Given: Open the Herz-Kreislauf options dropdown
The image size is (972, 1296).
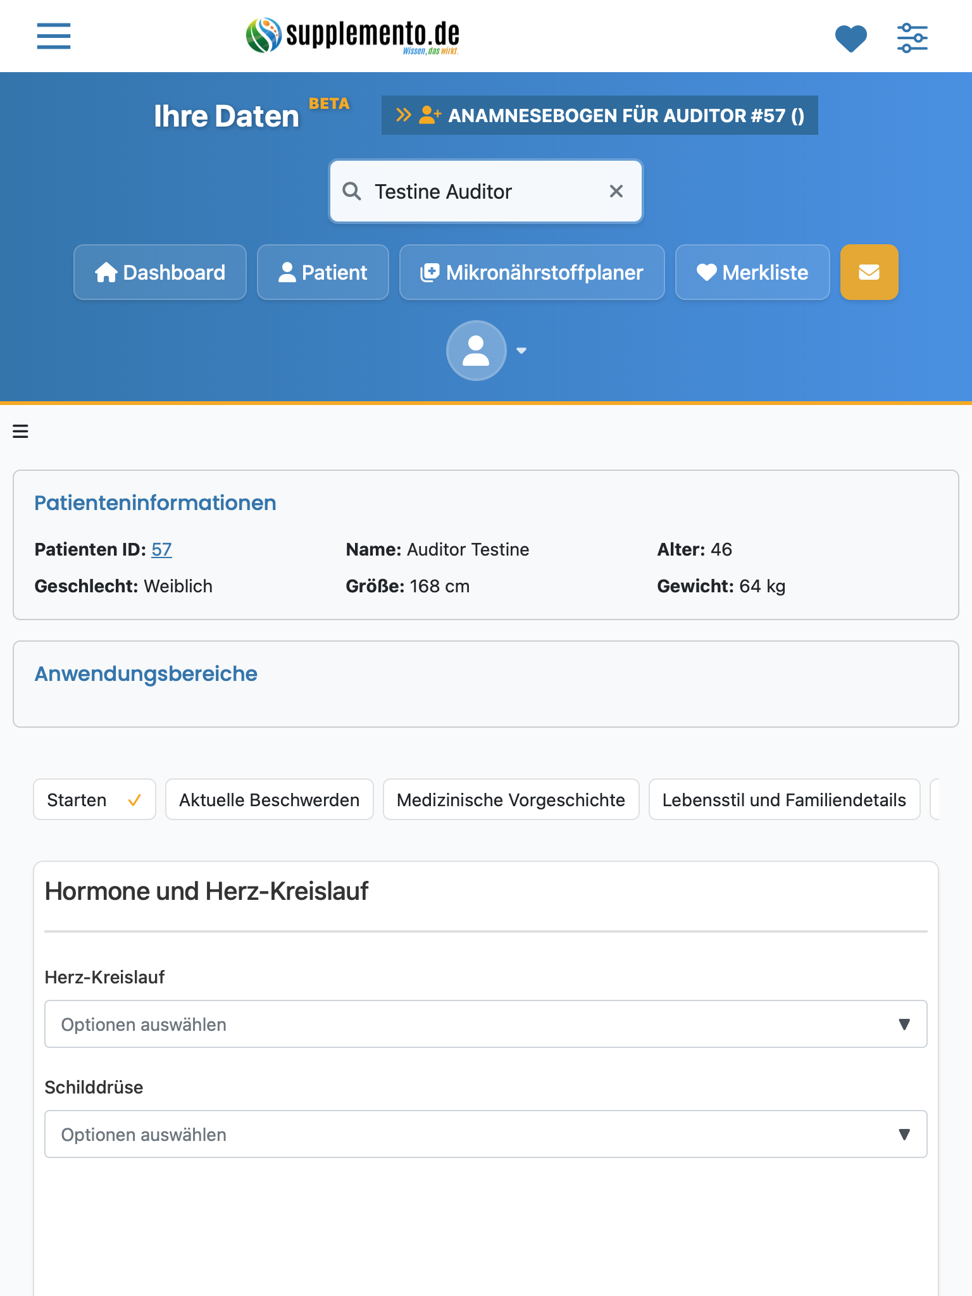Looking at the screenshot, I should coord(486,1024).
